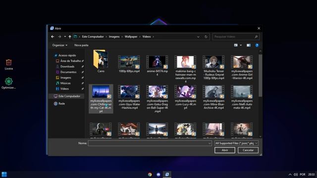Select Giyu-Water-Hashira.mp4 file
Image resolution: width=317 pixels, height=178 pixels.
pyautogui.click(x=129, y=97)
